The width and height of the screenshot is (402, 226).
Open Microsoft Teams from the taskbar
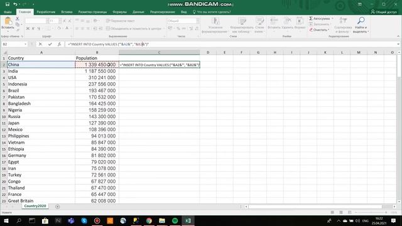[x=71, y=220]
